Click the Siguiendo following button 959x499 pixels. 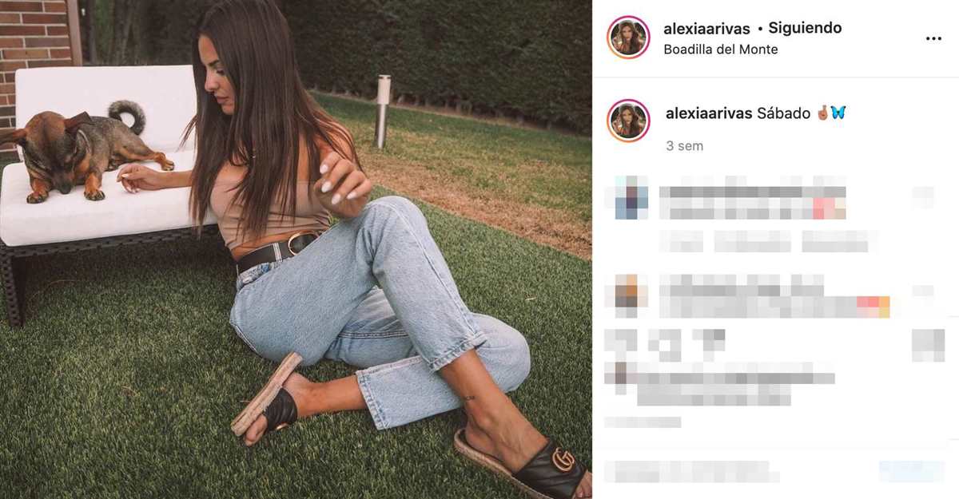805,28
